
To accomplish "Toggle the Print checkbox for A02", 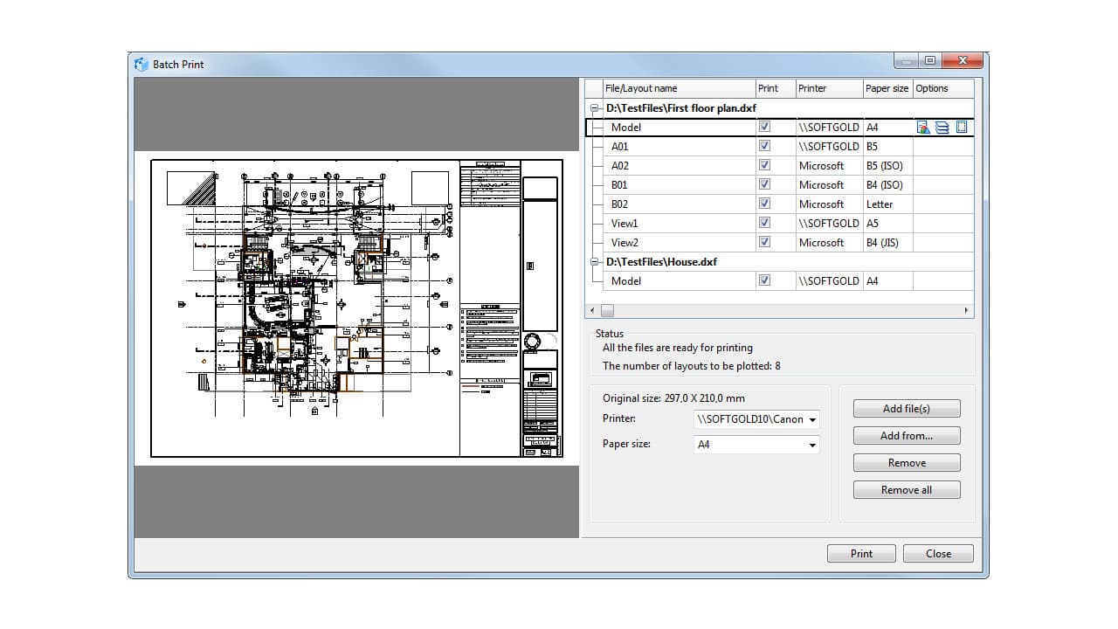I will click(x=764, y=165).
